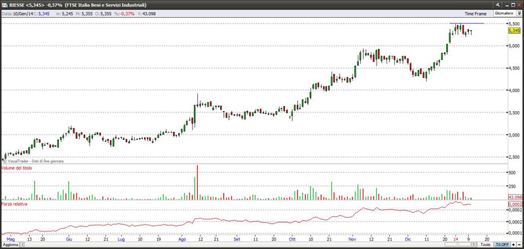Click the Giornaliero time frame field

point(505,13)
